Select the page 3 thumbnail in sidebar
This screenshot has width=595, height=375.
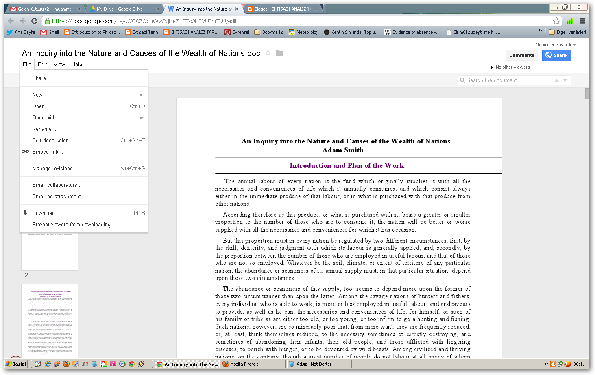(x=49, y=321)
